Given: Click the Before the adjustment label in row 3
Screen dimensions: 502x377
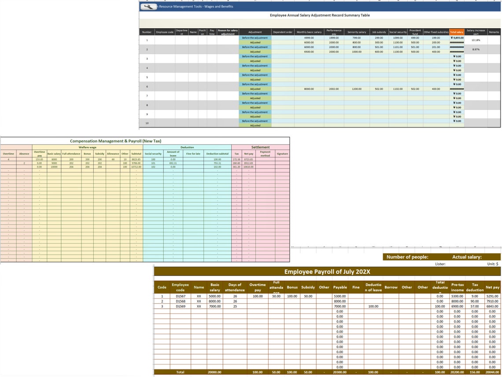Looking at the screenshot, I should point(255,56).
